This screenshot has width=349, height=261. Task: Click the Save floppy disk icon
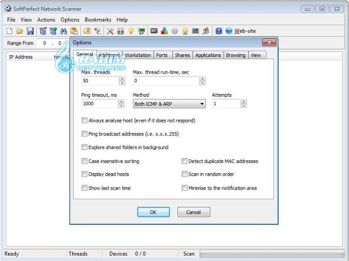click(x=30, y=31)
